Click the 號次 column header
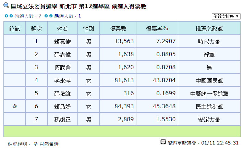This screenshot has height=151, width=243. (x=36, y=28)
